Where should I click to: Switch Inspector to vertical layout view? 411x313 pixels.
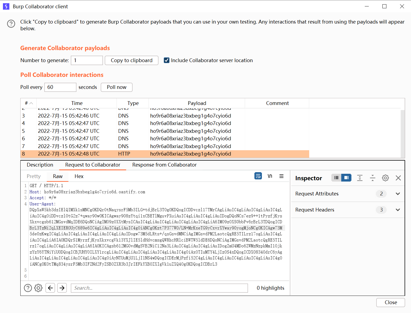(x=336, y=178)
